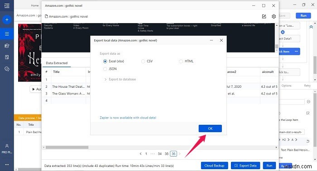Select current results page 36
This screenshot has width=317, height=171.
pyautogui.click(x=173, y=154)
